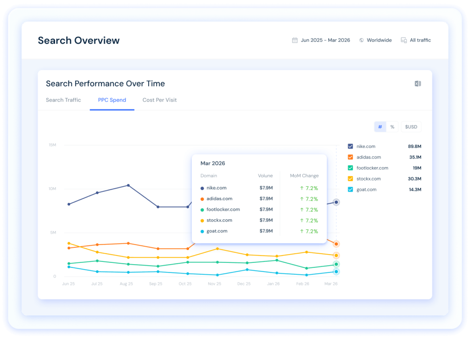Click the 35.1M total for adidas.com
This screenshot has width=470, height=337.
[x=415, y=157]
